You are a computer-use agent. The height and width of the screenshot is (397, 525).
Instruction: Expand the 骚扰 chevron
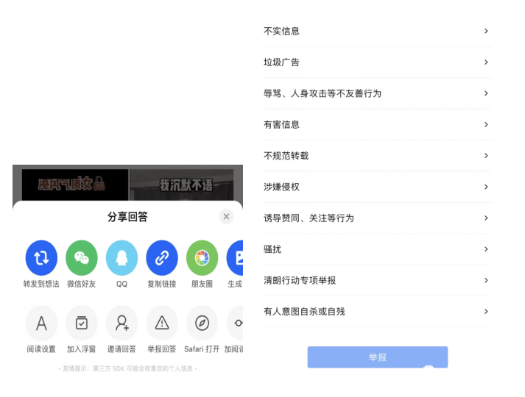[x=486, y=249]
